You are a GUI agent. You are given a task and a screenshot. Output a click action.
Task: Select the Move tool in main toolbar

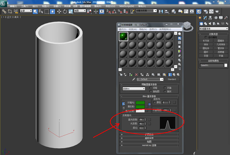tap(59, 11)
